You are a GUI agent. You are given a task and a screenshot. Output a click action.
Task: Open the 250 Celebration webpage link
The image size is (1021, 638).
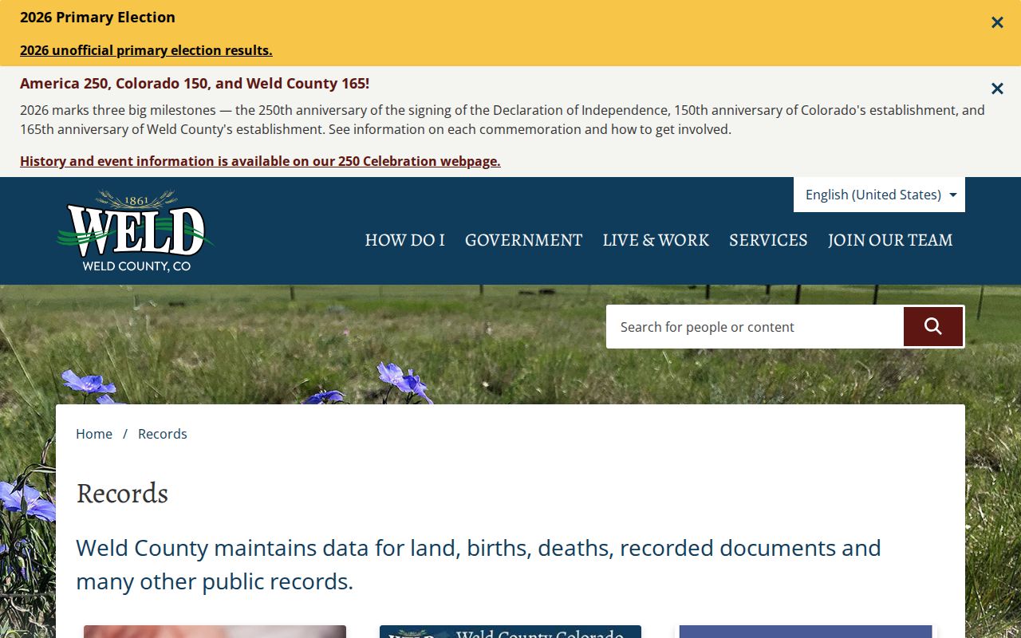260,161
